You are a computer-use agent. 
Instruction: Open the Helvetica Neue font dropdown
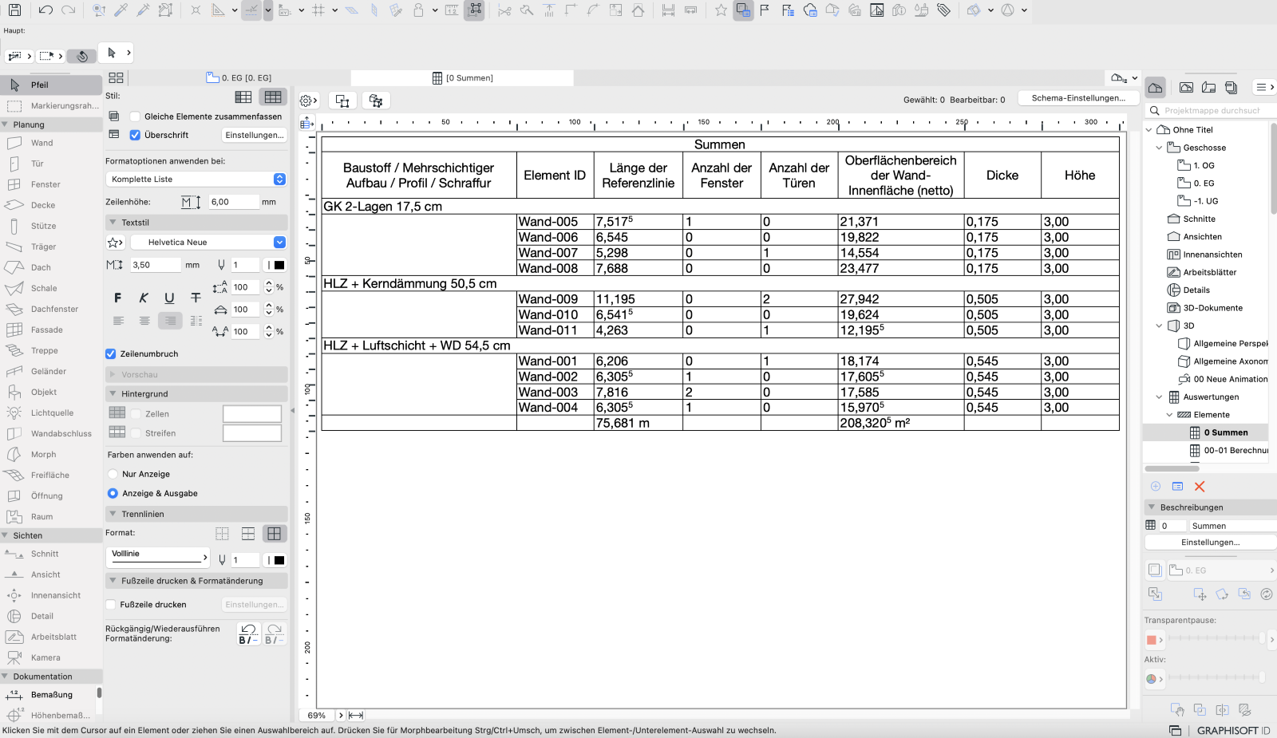tap(208, 242)
